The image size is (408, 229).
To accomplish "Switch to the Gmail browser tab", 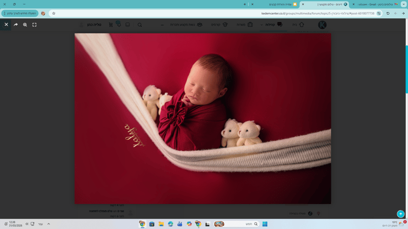I will coord(377,5).
